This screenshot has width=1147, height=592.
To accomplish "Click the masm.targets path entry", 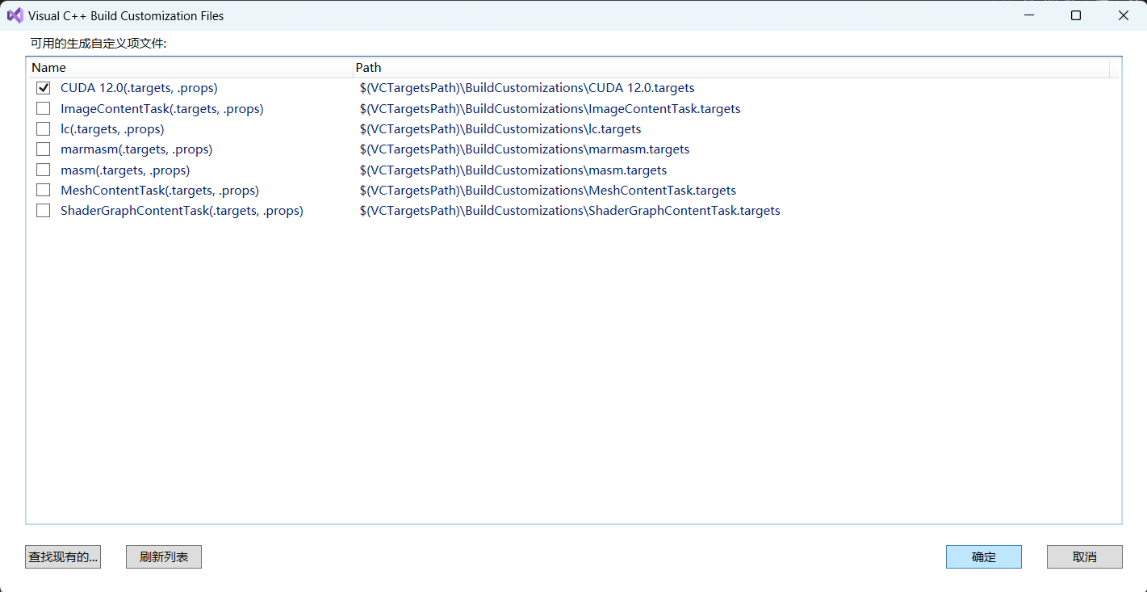I will point(513,170).
